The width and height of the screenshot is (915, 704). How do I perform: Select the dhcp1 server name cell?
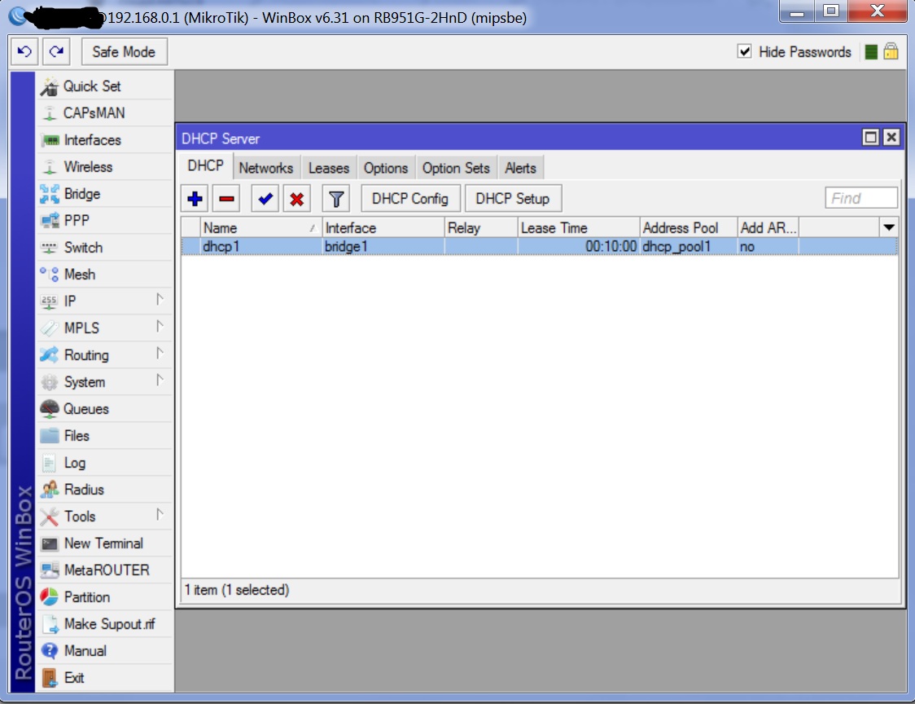(260, 247)
